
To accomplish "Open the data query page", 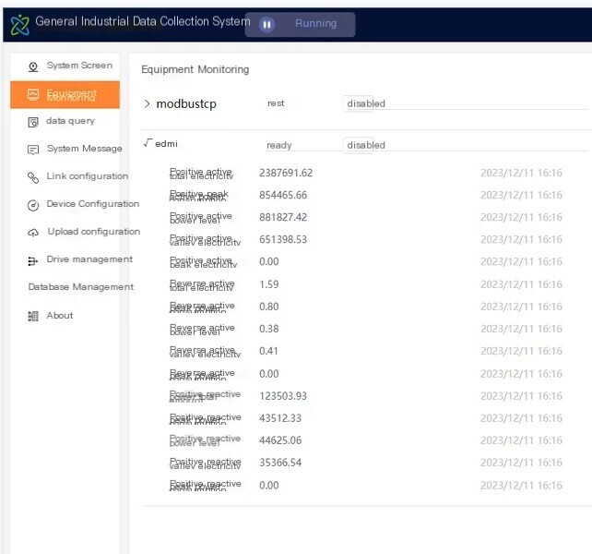I will coord(71,121).
